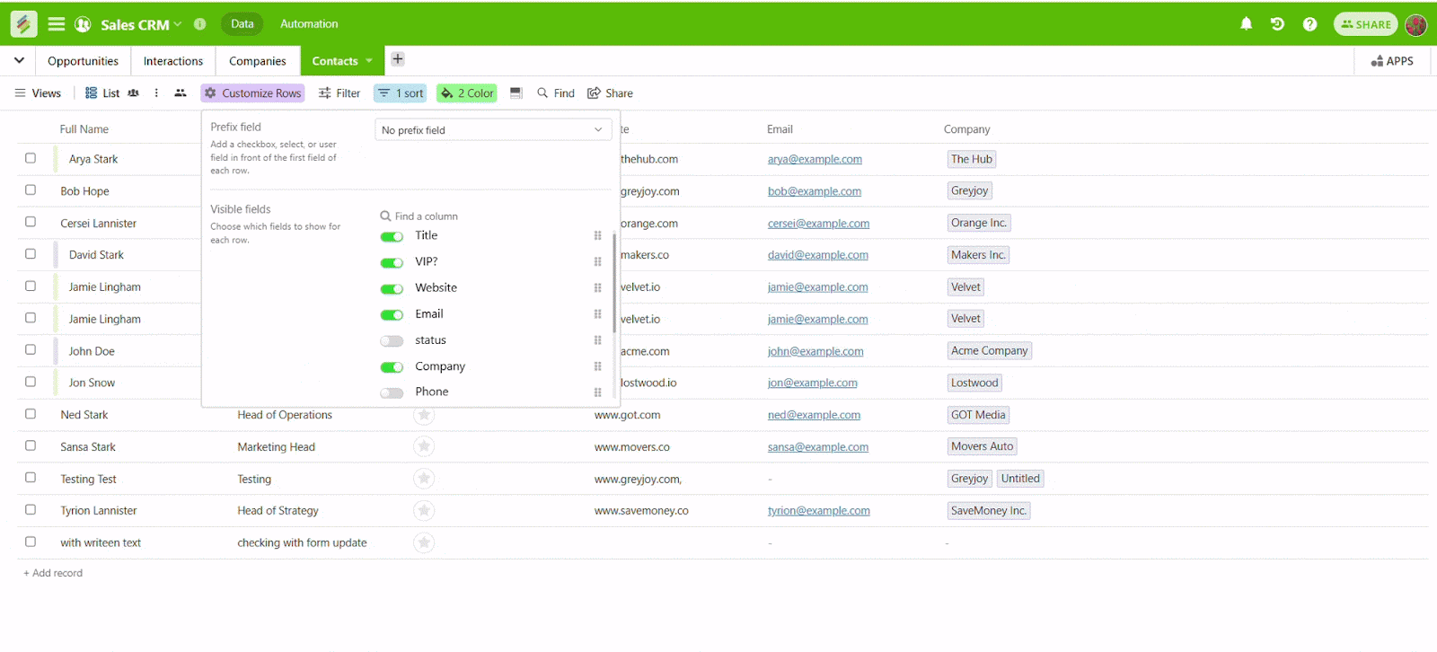Screen dimensions: 1437x652
Task: Open the user profile avatar
Action: point(1415,24)
